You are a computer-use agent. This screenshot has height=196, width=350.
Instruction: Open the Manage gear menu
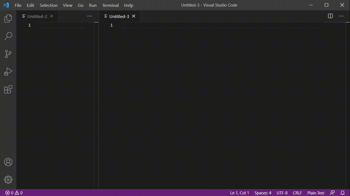pyautogui.click(x=8, y=180)
